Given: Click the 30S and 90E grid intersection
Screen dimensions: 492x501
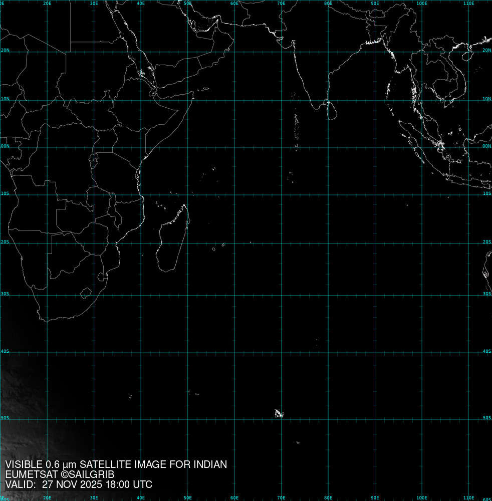Looking at the screenshot, I should (375, 295).
